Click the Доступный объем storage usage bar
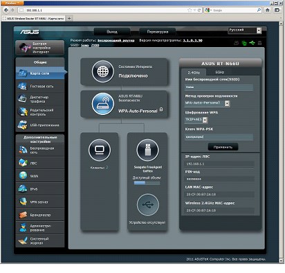 click(x=147, y=183)
